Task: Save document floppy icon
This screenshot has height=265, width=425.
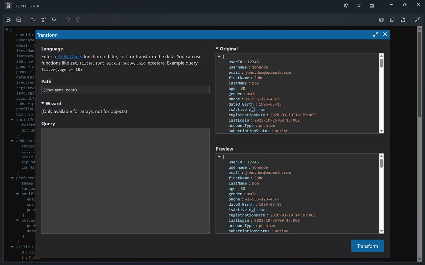Action: (x=403, y=20)
